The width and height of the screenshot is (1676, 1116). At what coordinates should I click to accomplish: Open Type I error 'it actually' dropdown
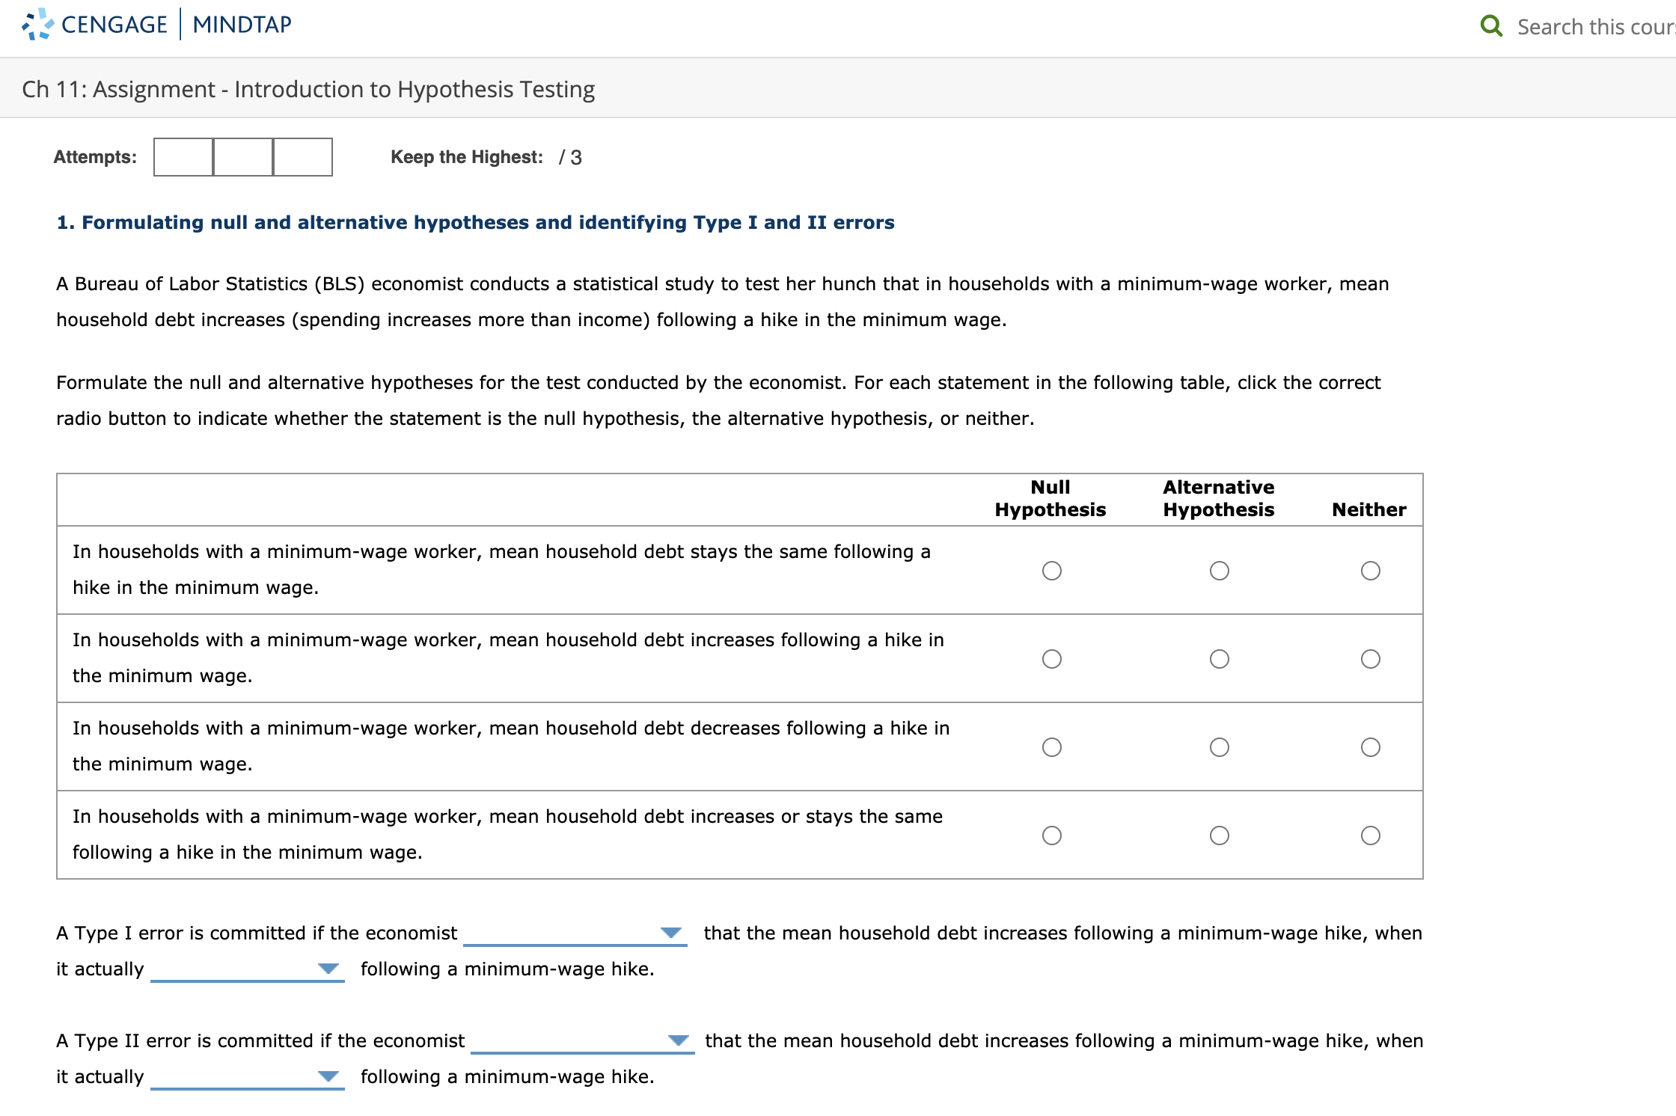[247, 969]
